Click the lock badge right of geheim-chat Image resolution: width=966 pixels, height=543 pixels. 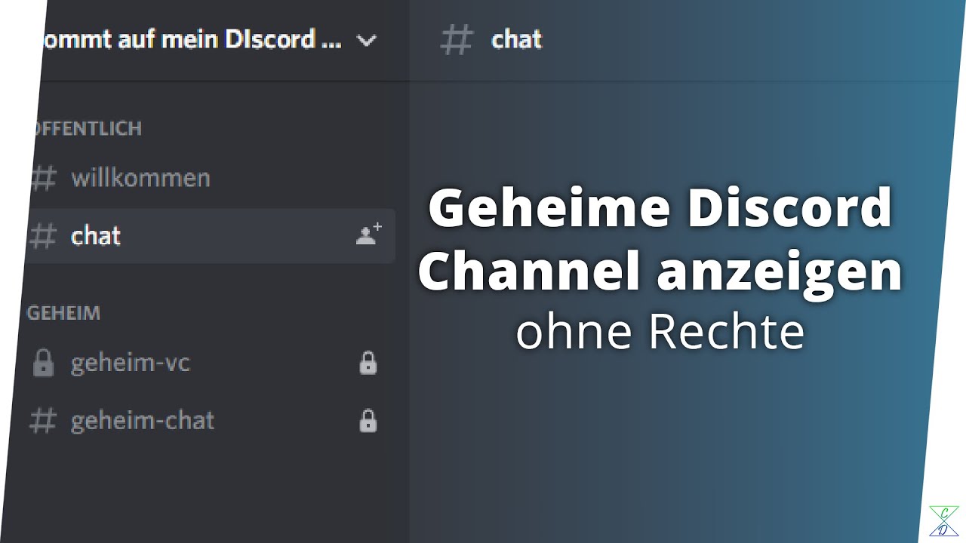point(368,420)
